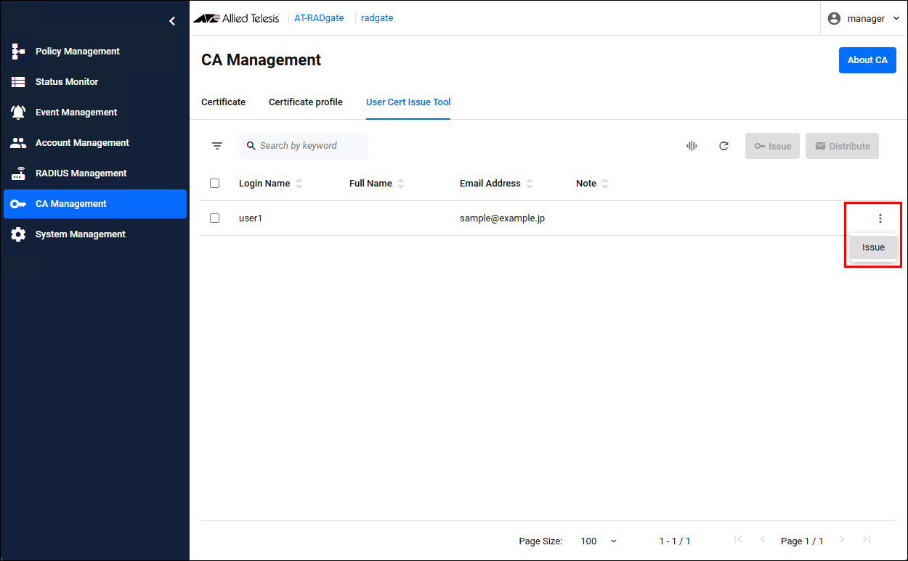Viewport: 908px width, 561px height.
Task: Click the column density bars icon
Action: pos(692,146)
